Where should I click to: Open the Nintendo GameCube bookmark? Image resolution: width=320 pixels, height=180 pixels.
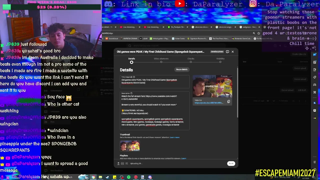242,39
